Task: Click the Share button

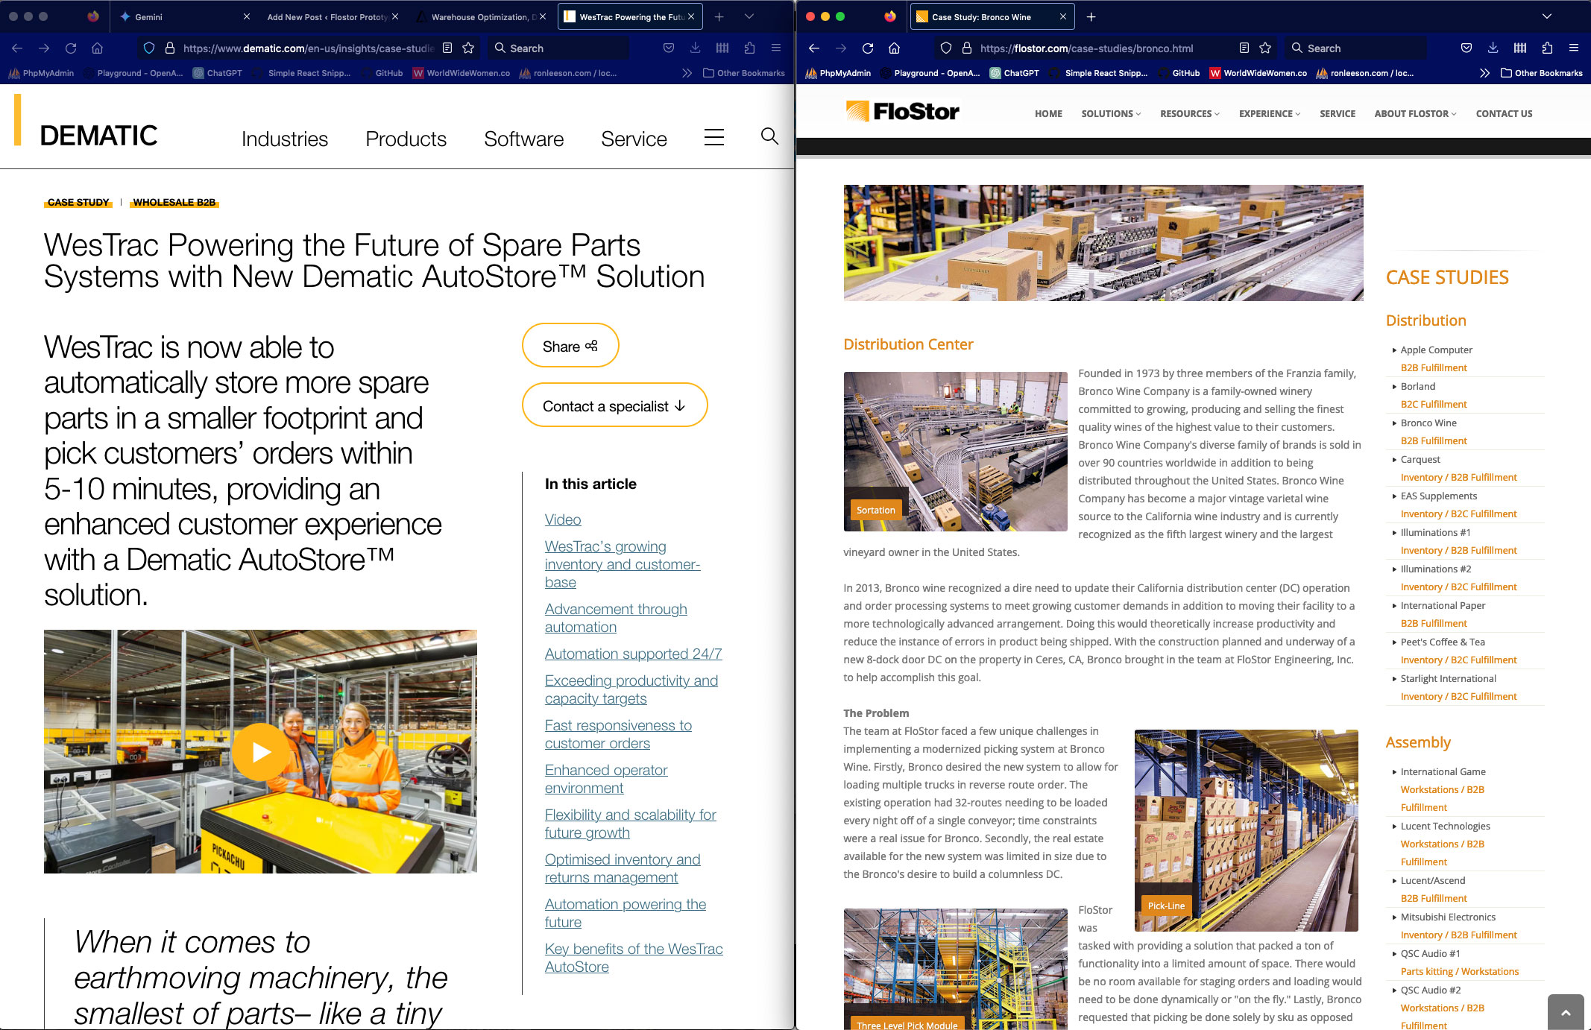Action: coord(570,346)
